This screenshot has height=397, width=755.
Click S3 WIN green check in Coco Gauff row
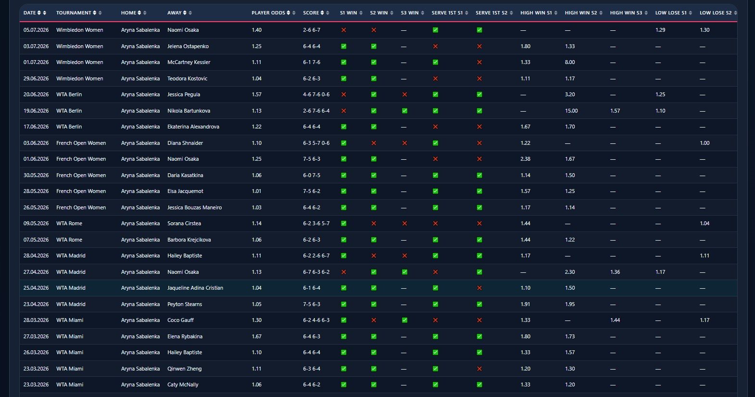click(x=404, y=320)
